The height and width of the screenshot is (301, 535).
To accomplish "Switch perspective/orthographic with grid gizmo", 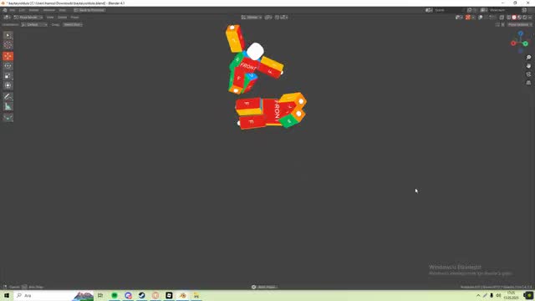I will point(528,83).
